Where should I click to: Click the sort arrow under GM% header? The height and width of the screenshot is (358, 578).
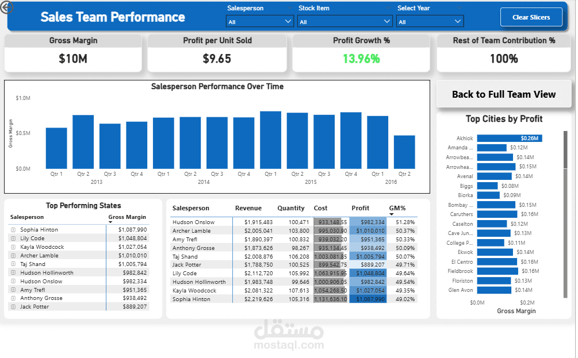[392, 214]
